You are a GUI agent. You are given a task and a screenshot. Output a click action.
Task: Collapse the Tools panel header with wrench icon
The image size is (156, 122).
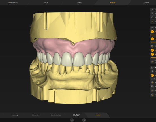(x=153, y=10)
